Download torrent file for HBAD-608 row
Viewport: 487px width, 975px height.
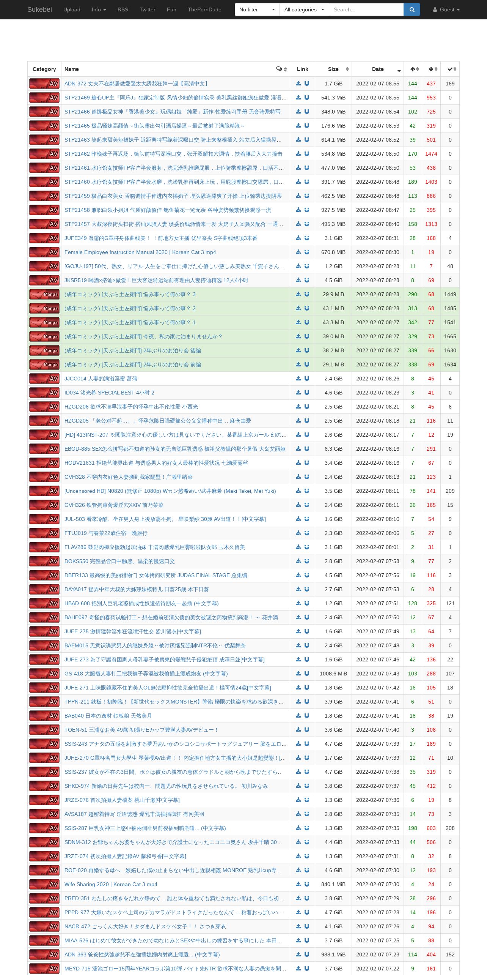298,603
